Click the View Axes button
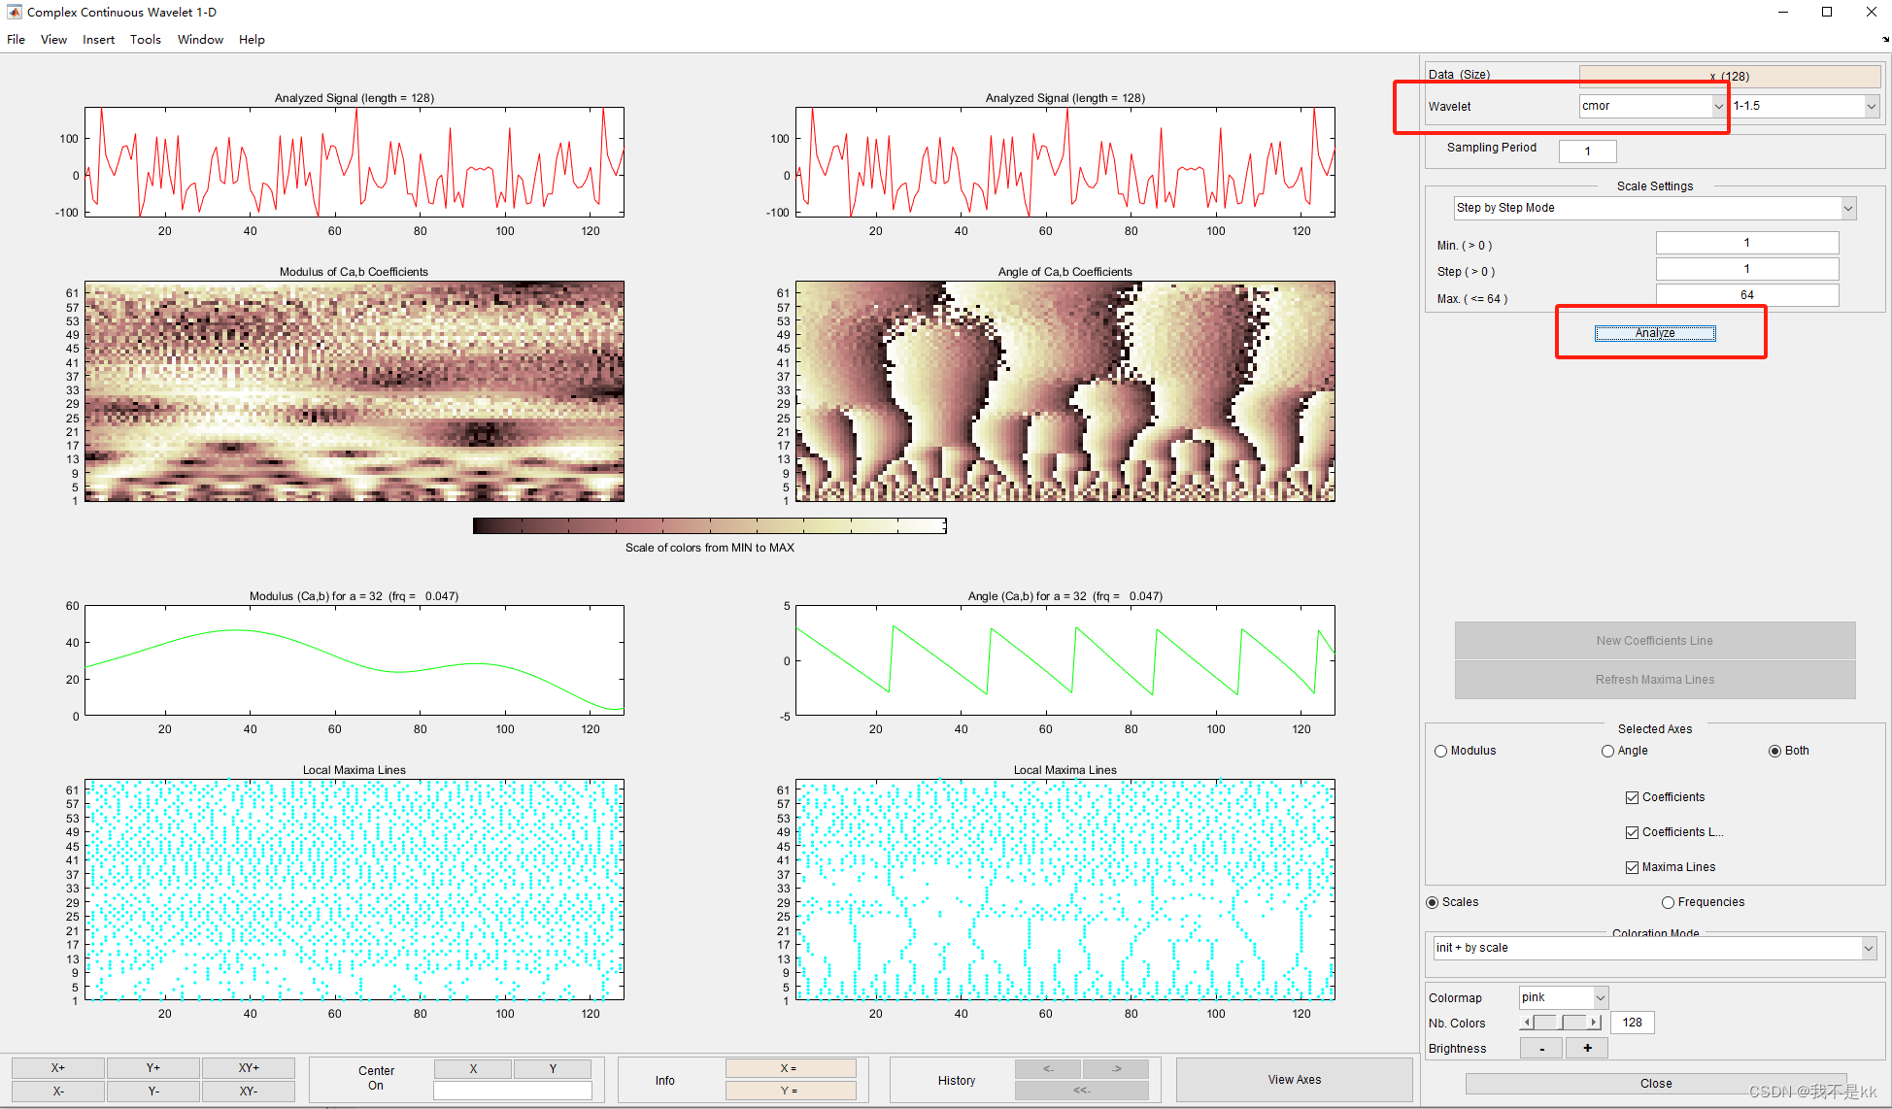Viewport: 1892px width, 1109px height. [x=1294, y=1080]
